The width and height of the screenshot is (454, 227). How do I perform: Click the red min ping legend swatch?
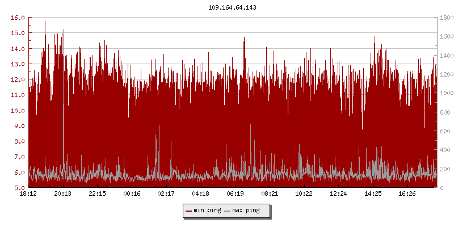tap(188, 211)
